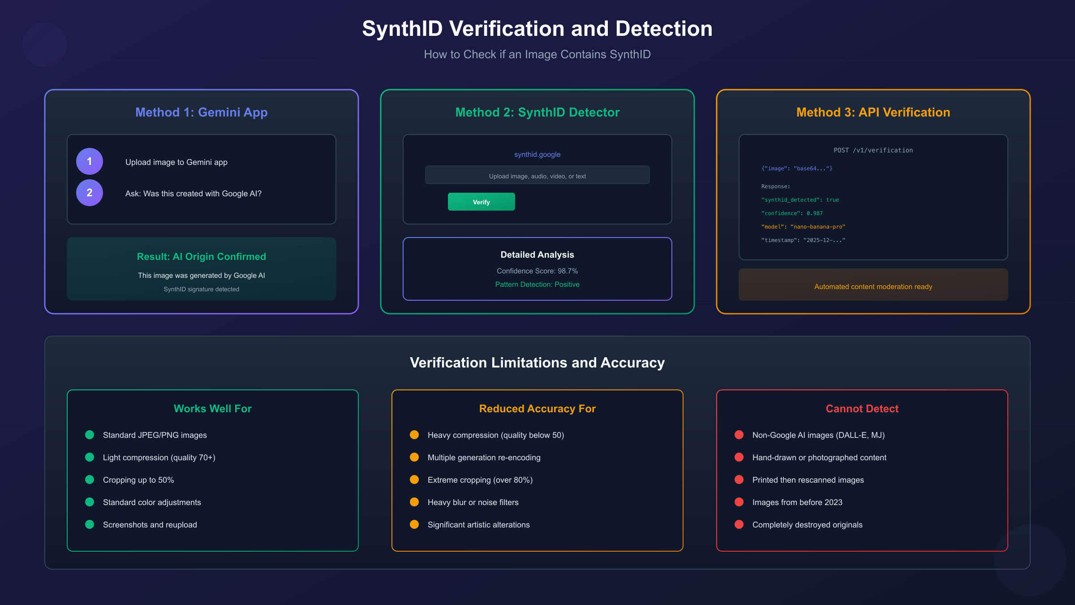Select the red bullet beside Non-Google AI images
This screenshot has height=605, width=1075.
pyautogui.click(x=739, y=434)
